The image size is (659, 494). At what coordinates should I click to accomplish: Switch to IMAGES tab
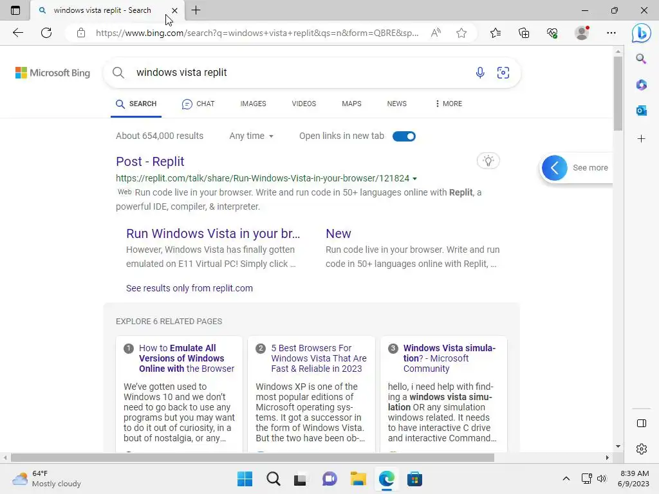(x=253, y=104)
